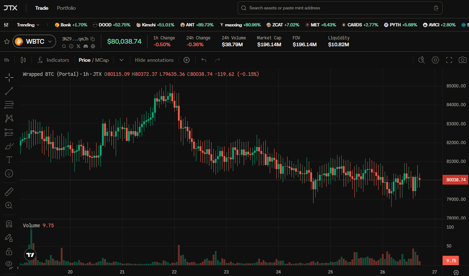The height and width of the screenshot is (276, 469).
Task: Add WBTC to favorites with star
Action: [7, 42]
